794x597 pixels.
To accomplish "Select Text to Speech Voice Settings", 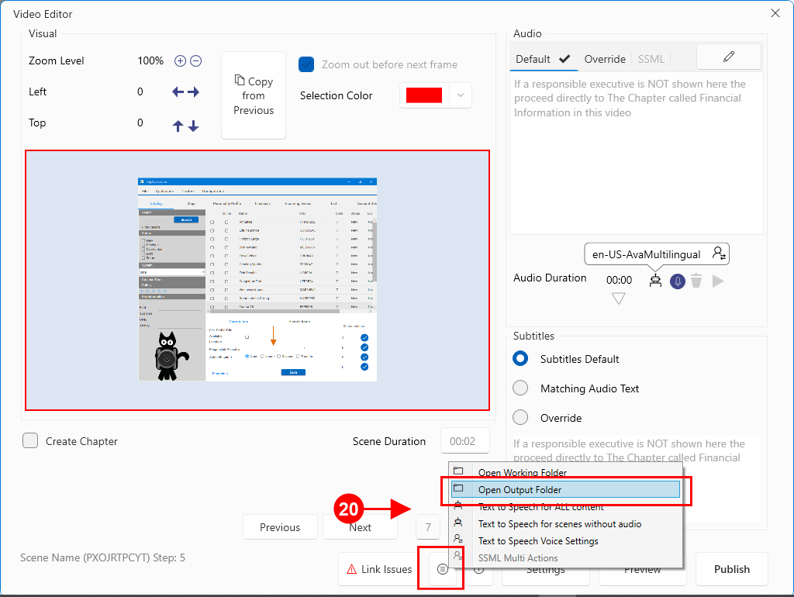I will click(537, 541).
